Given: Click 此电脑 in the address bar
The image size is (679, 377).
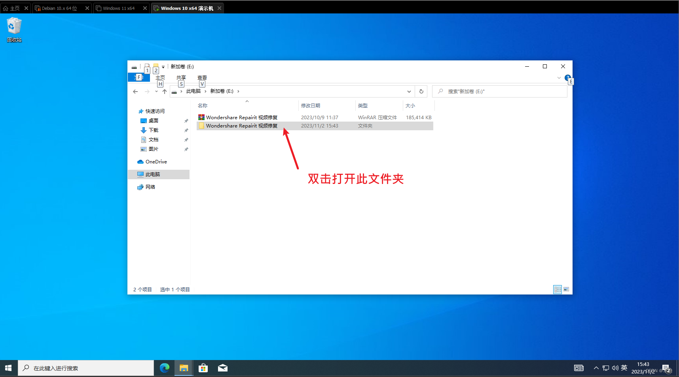Looking at the screenshot, I should coord(193,91).
